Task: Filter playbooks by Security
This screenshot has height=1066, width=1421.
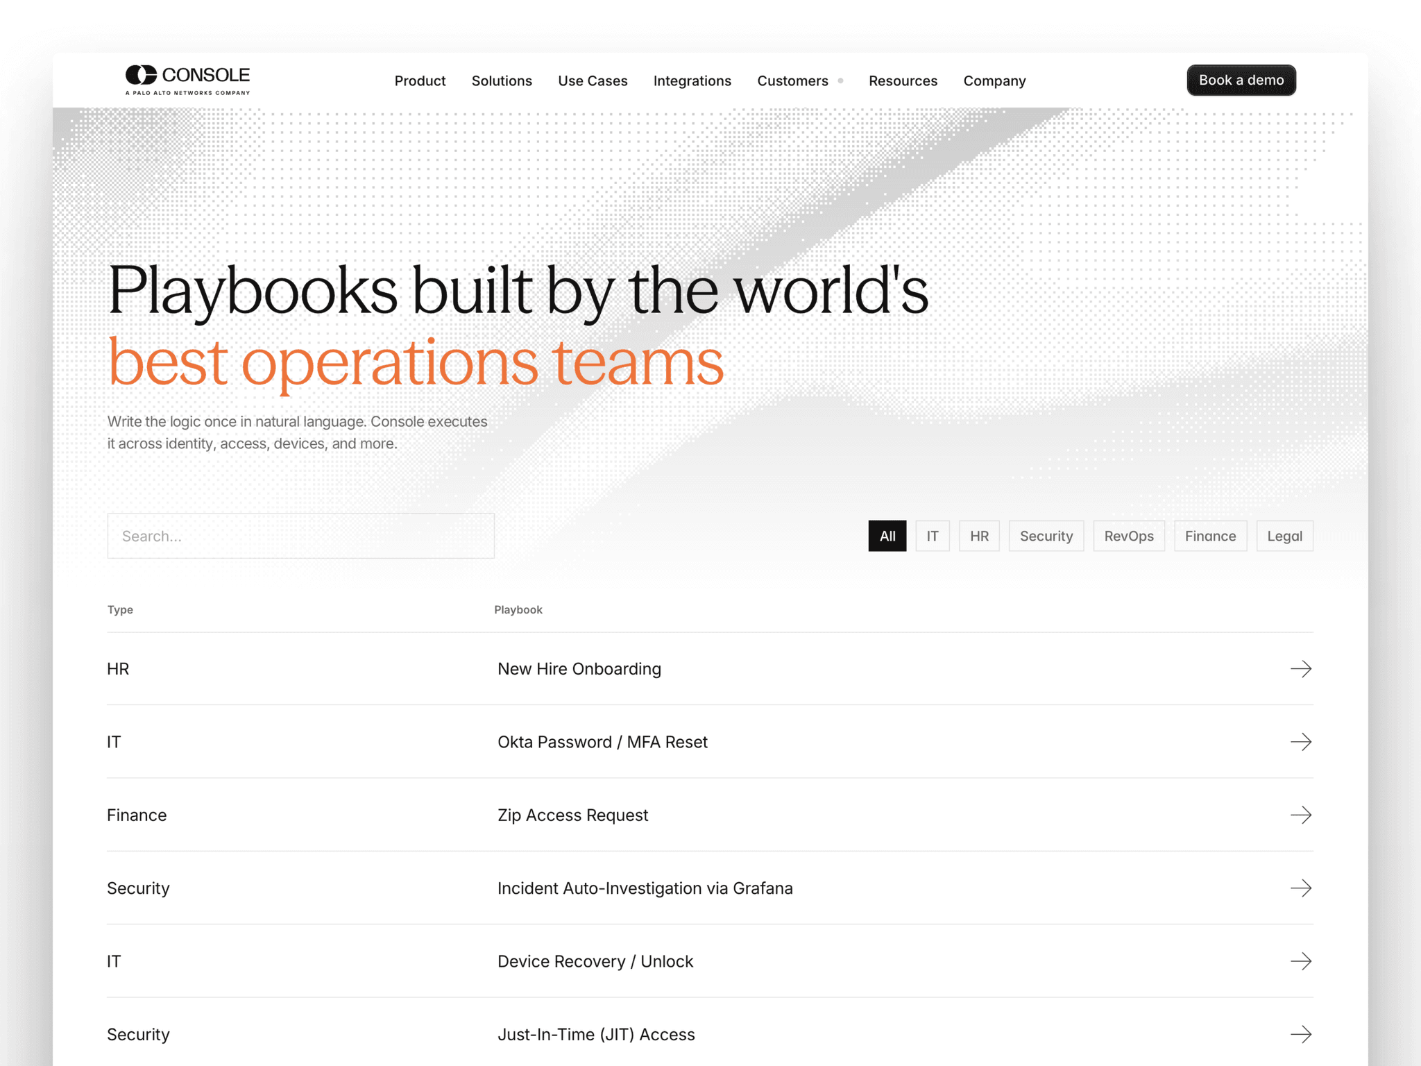Action: (x=1046, y=536)
